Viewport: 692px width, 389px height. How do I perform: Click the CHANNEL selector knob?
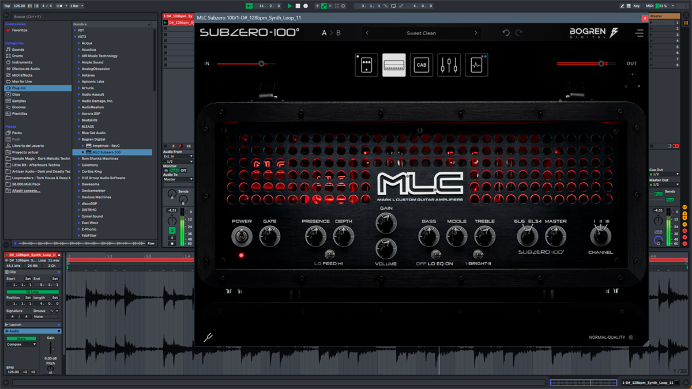pyautogui.click(x=600, y=237)
